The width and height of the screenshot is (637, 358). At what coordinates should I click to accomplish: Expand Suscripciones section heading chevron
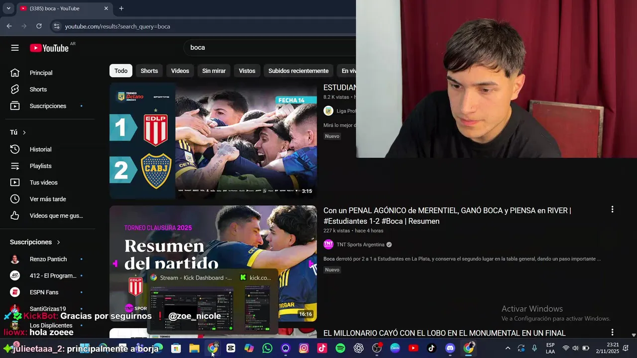pyautogui.click(x=58, y=242)
